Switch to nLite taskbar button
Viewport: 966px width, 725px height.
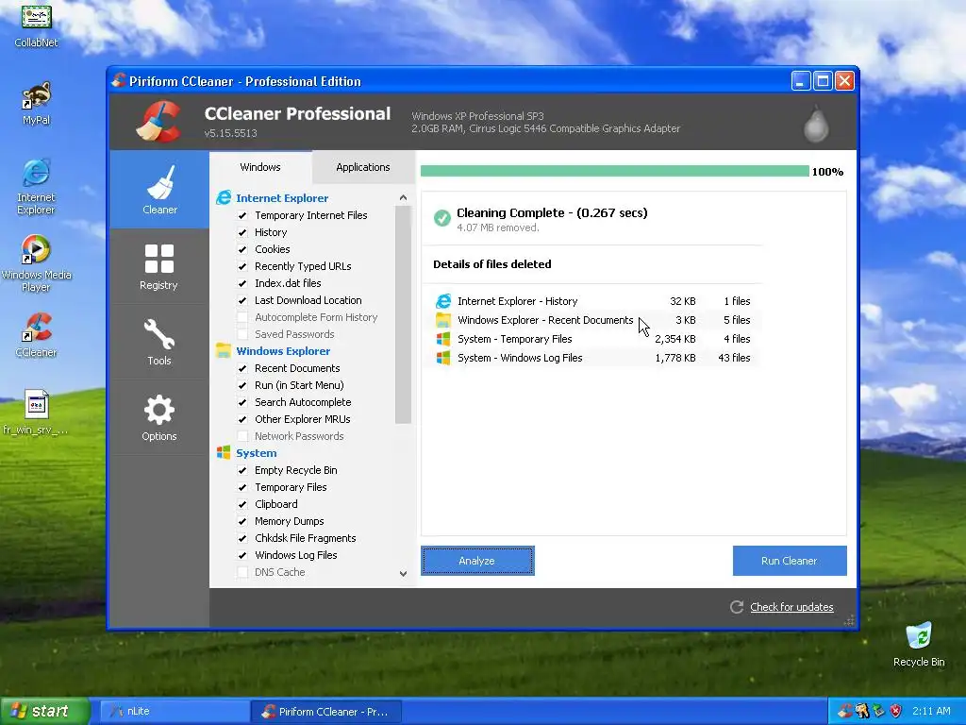tap(174, 711)
